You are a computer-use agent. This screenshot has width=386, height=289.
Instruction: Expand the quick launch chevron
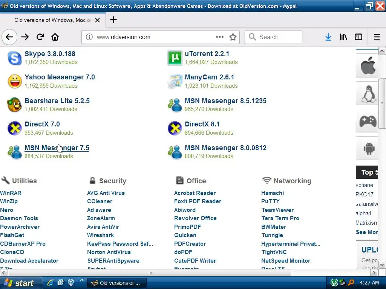coord(81,280)
